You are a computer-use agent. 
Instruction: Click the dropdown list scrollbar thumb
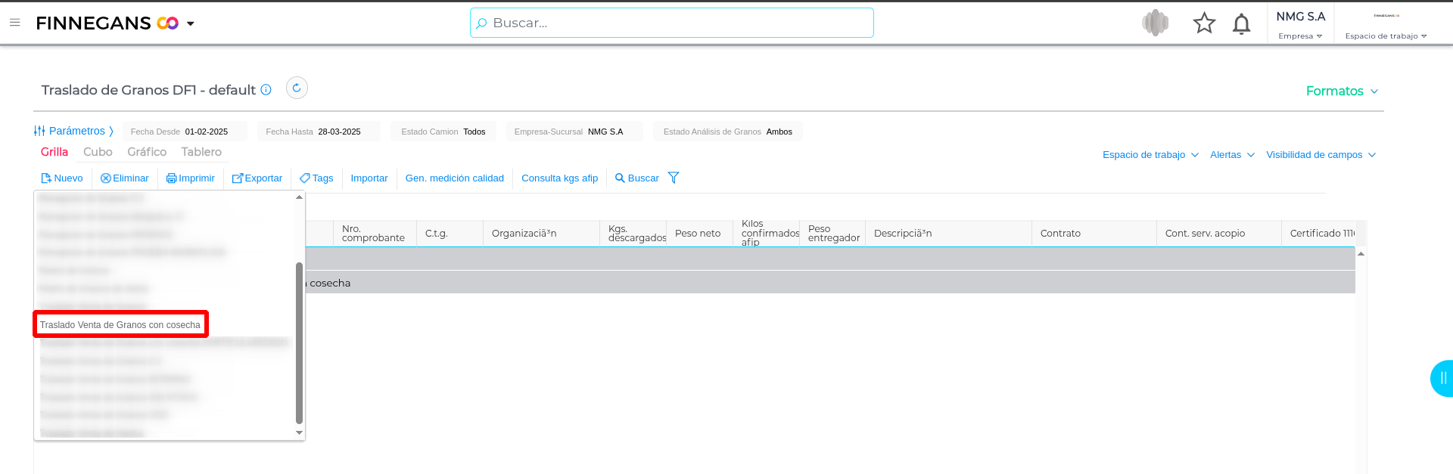(299, 343)
